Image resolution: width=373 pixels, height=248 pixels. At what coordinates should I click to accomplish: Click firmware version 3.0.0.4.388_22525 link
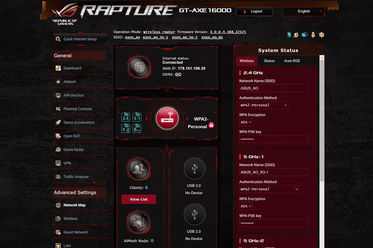(228, 32)
